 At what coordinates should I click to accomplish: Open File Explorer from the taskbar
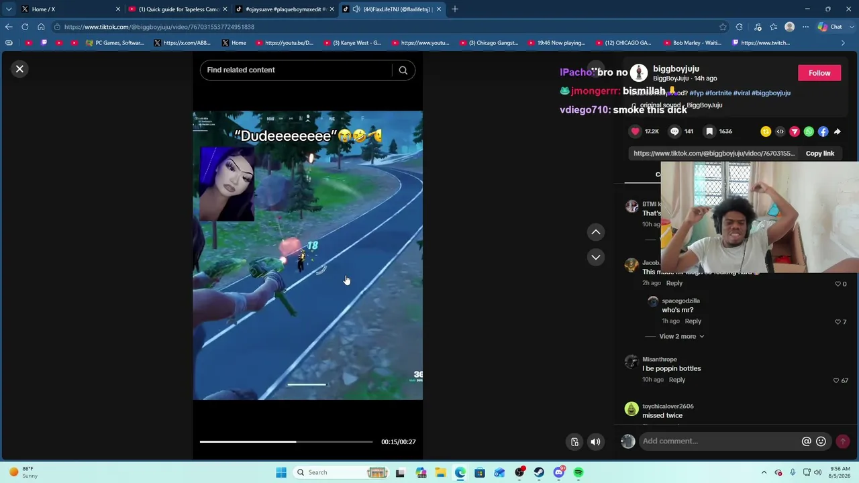pyautogui.click(x=440, y=472)
